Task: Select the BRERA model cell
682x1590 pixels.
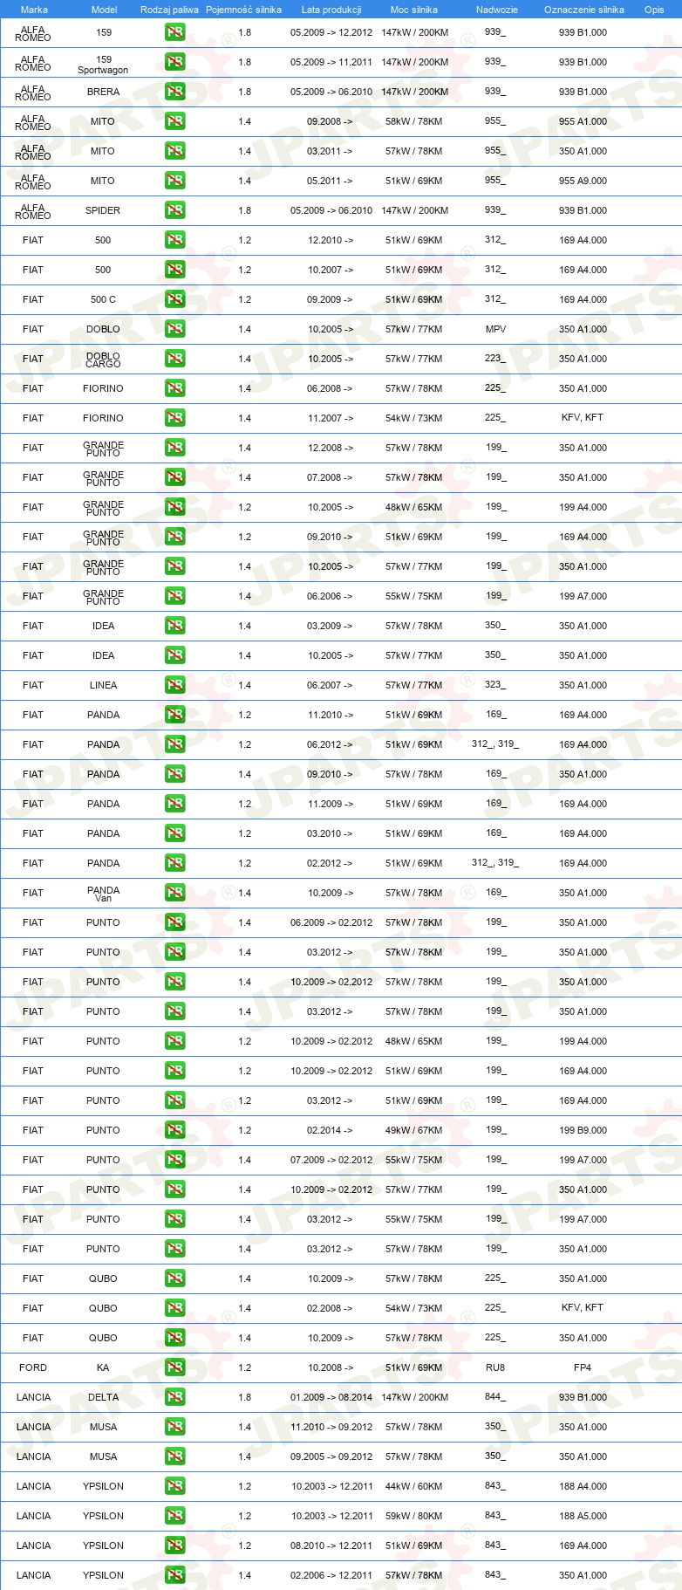Action: [103, 92]
